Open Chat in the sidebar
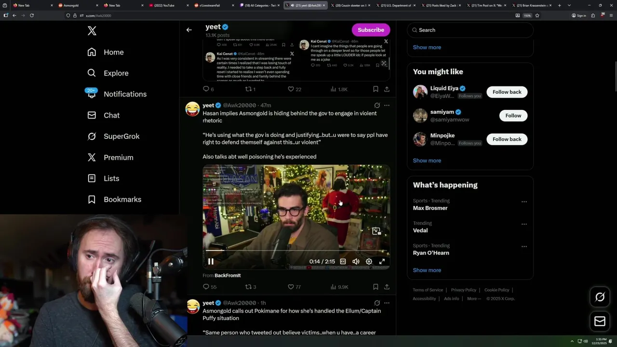617x347 pixels. [x=103, y=115]
